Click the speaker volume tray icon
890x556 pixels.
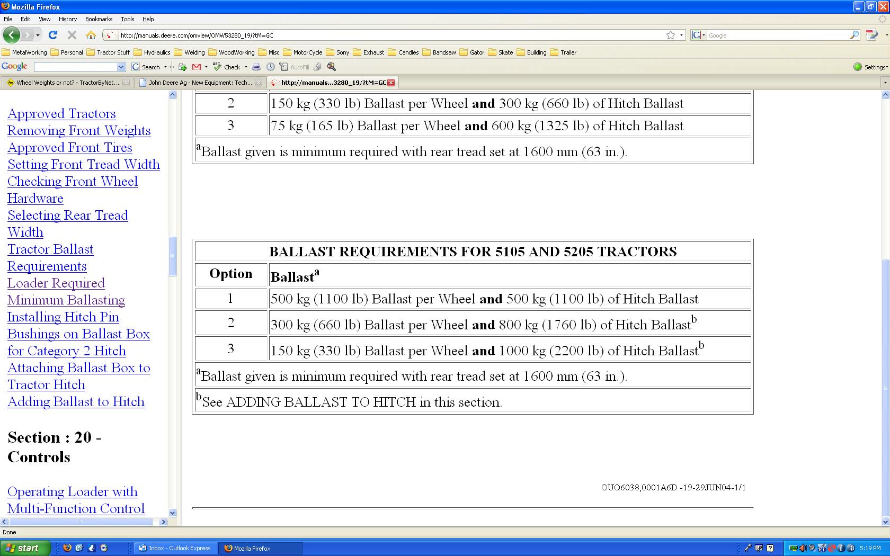(x=803, y=548)
